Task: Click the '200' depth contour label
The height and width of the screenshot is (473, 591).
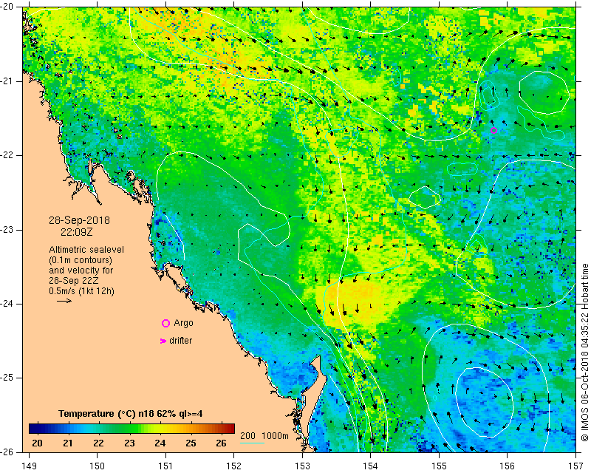Action: pyautogui.click(x=247, y=436)
